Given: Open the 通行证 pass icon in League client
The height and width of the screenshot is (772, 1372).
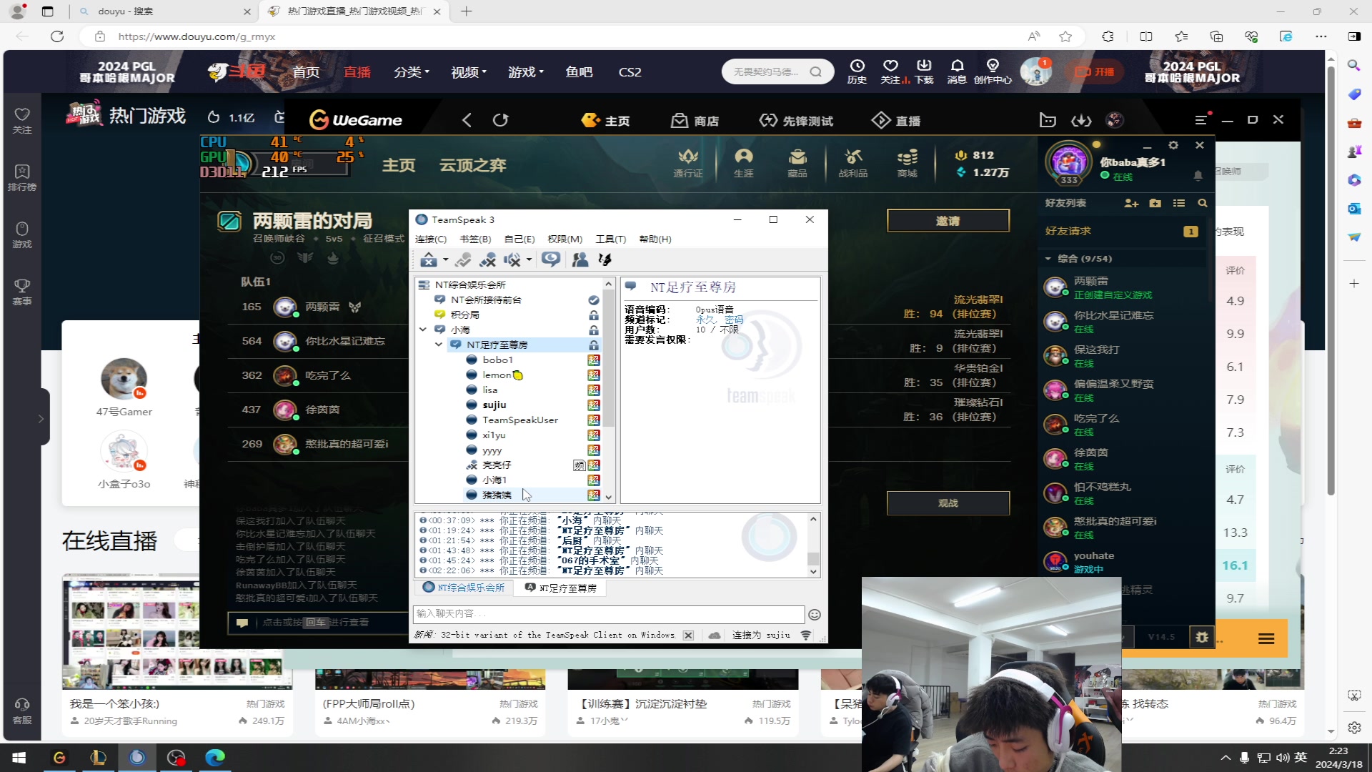Looking at the screenshot, I should (x=688, y=163).
